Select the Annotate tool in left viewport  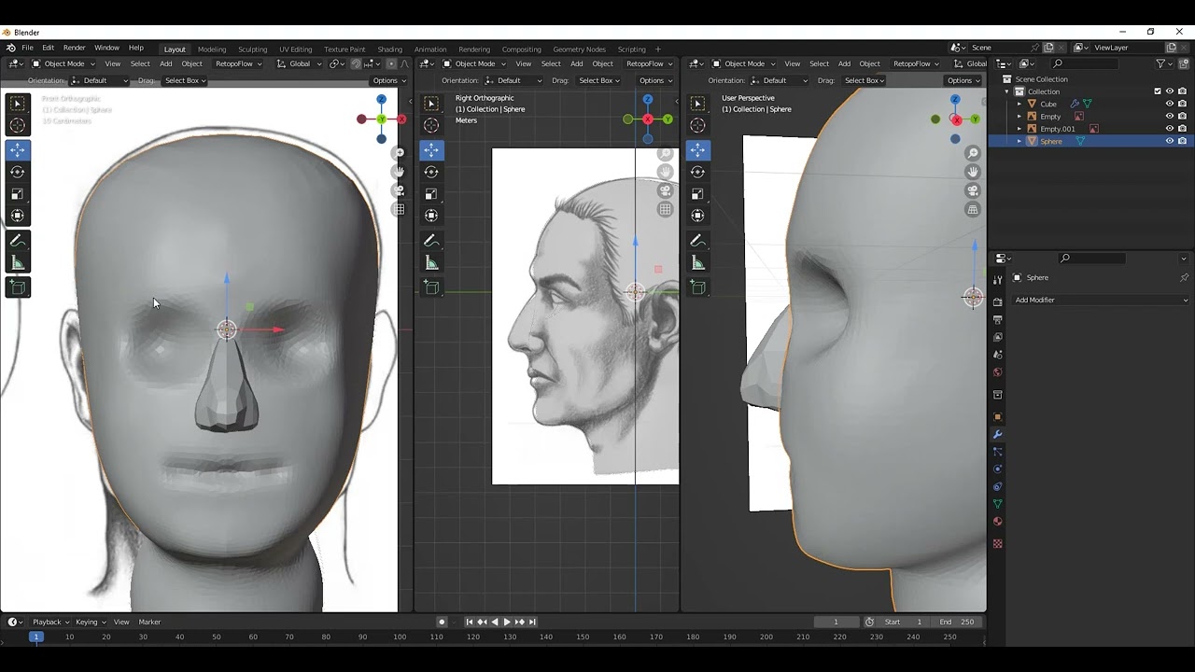(18, 241)
